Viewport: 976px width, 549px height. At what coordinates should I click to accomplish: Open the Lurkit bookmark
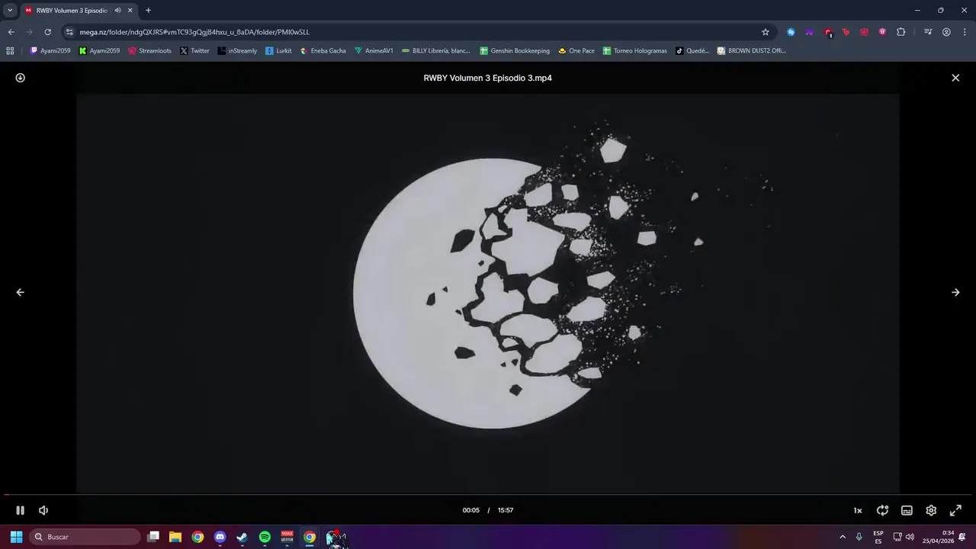pyautogui.click(x=278, y=51)
